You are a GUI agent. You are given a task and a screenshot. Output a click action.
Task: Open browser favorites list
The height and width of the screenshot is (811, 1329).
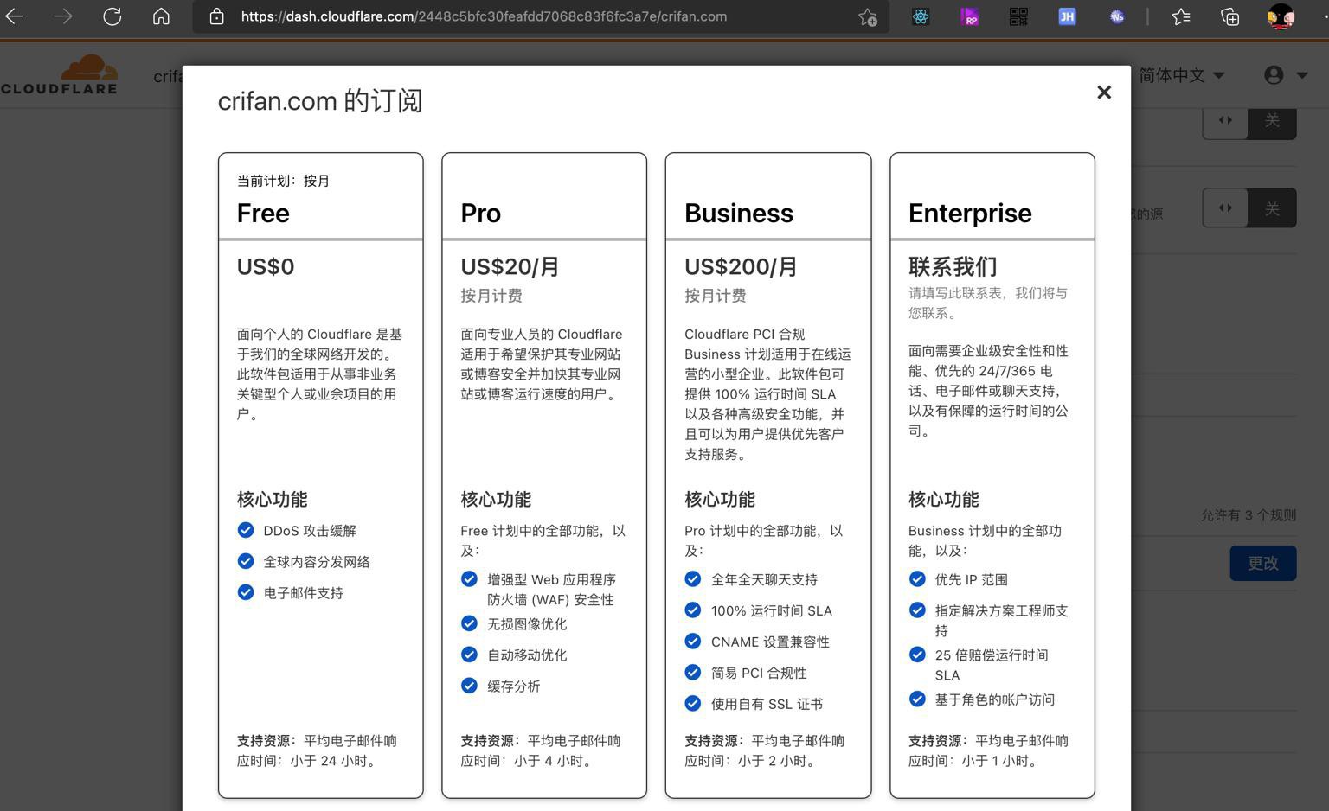pos(1180,16)
